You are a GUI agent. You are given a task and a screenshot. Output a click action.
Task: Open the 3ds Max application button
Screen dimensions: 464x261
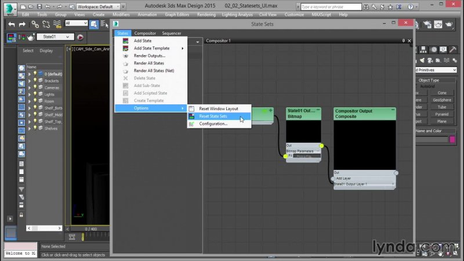10,9
